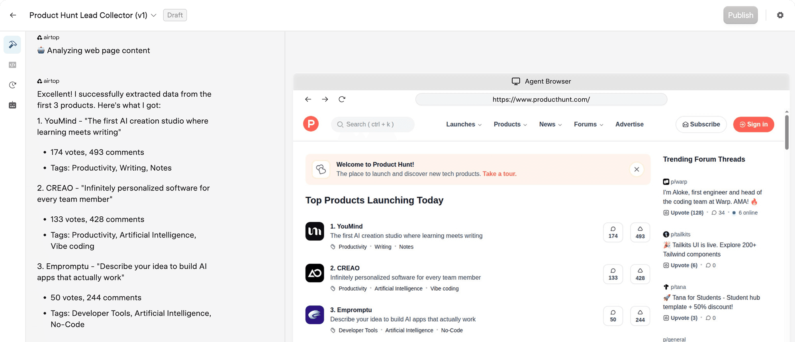Open Empromptu comments button showing 50
This screenshot has height=342, width=795.
[x=613, y=316]
